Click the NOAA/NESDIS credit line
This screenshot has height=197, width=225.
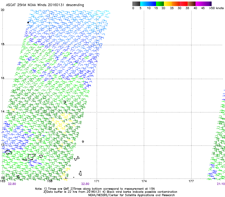point(131,195)
